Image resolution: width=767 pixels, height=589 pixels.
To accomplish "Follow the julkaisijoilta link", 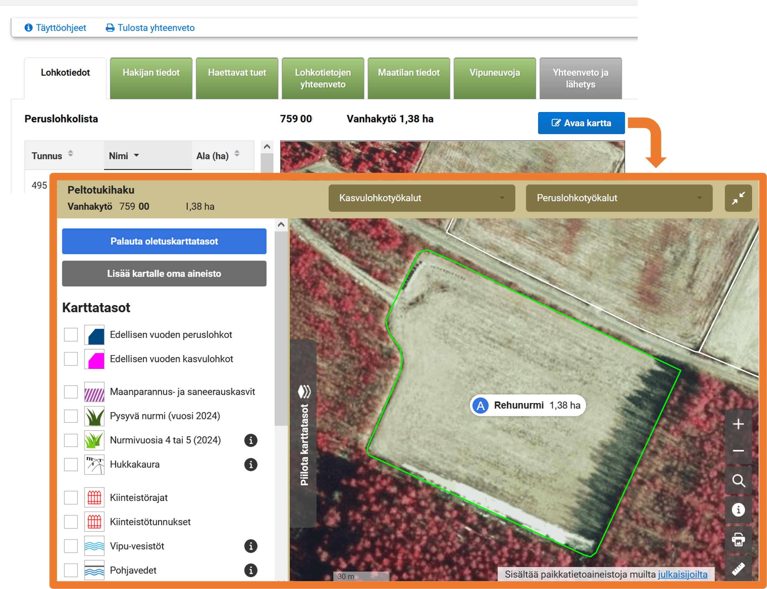I will (x=682, y=574).
